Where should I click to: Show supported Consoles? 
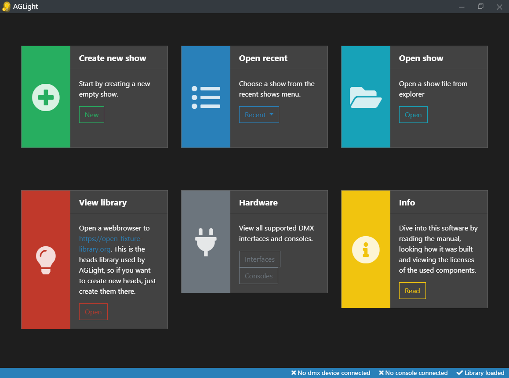click(258, 276)
